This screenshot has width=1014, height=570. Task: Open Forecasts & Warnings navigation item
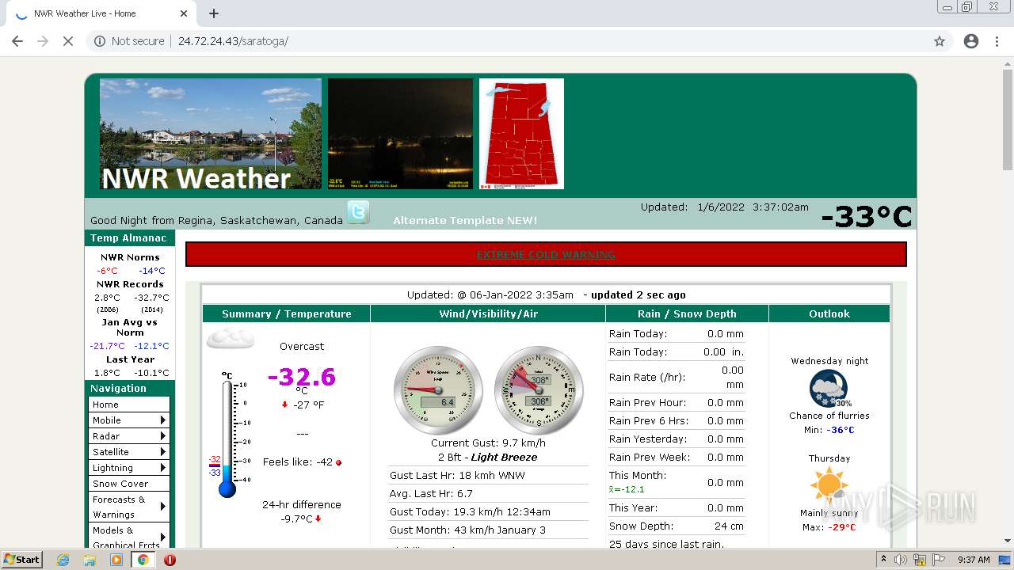click(129, 507)
